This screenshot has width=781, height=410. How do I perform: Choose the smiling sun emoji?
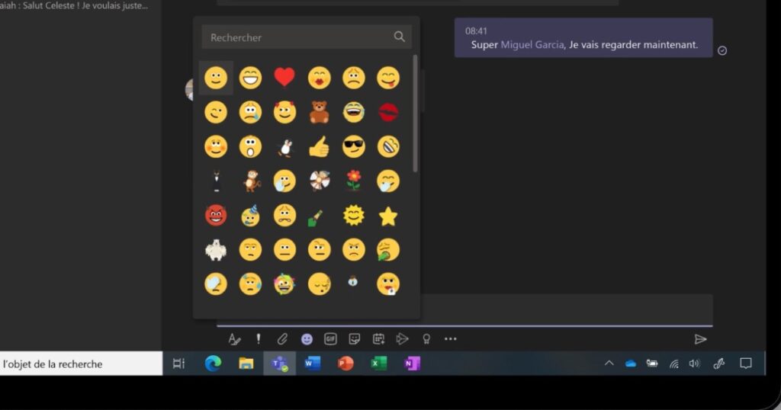[354, 216]
